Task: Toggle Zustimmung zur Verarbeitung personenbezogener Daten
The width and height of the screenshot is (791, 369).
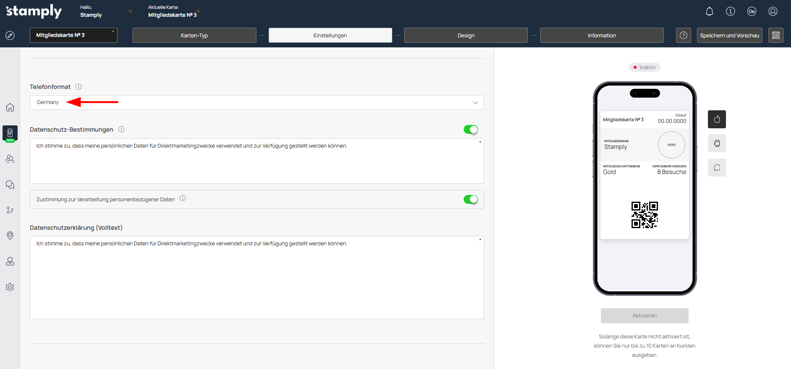Action: tap(470, 200)
